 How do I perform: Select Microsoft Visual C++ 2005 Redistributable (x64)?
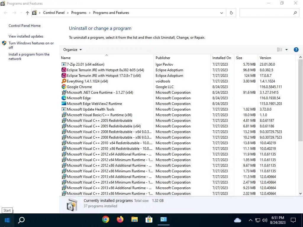(x=178, y=126)
